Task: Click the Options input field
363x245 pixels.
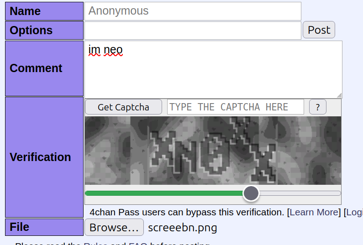Action: click(193, 31)
